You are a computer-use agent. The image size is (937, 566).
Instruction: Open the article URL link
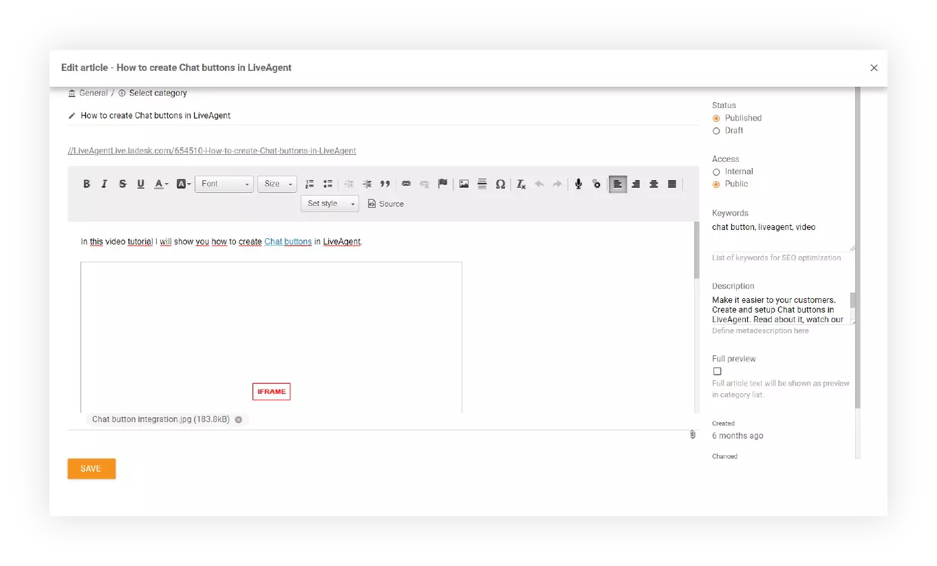coord(212,150)
